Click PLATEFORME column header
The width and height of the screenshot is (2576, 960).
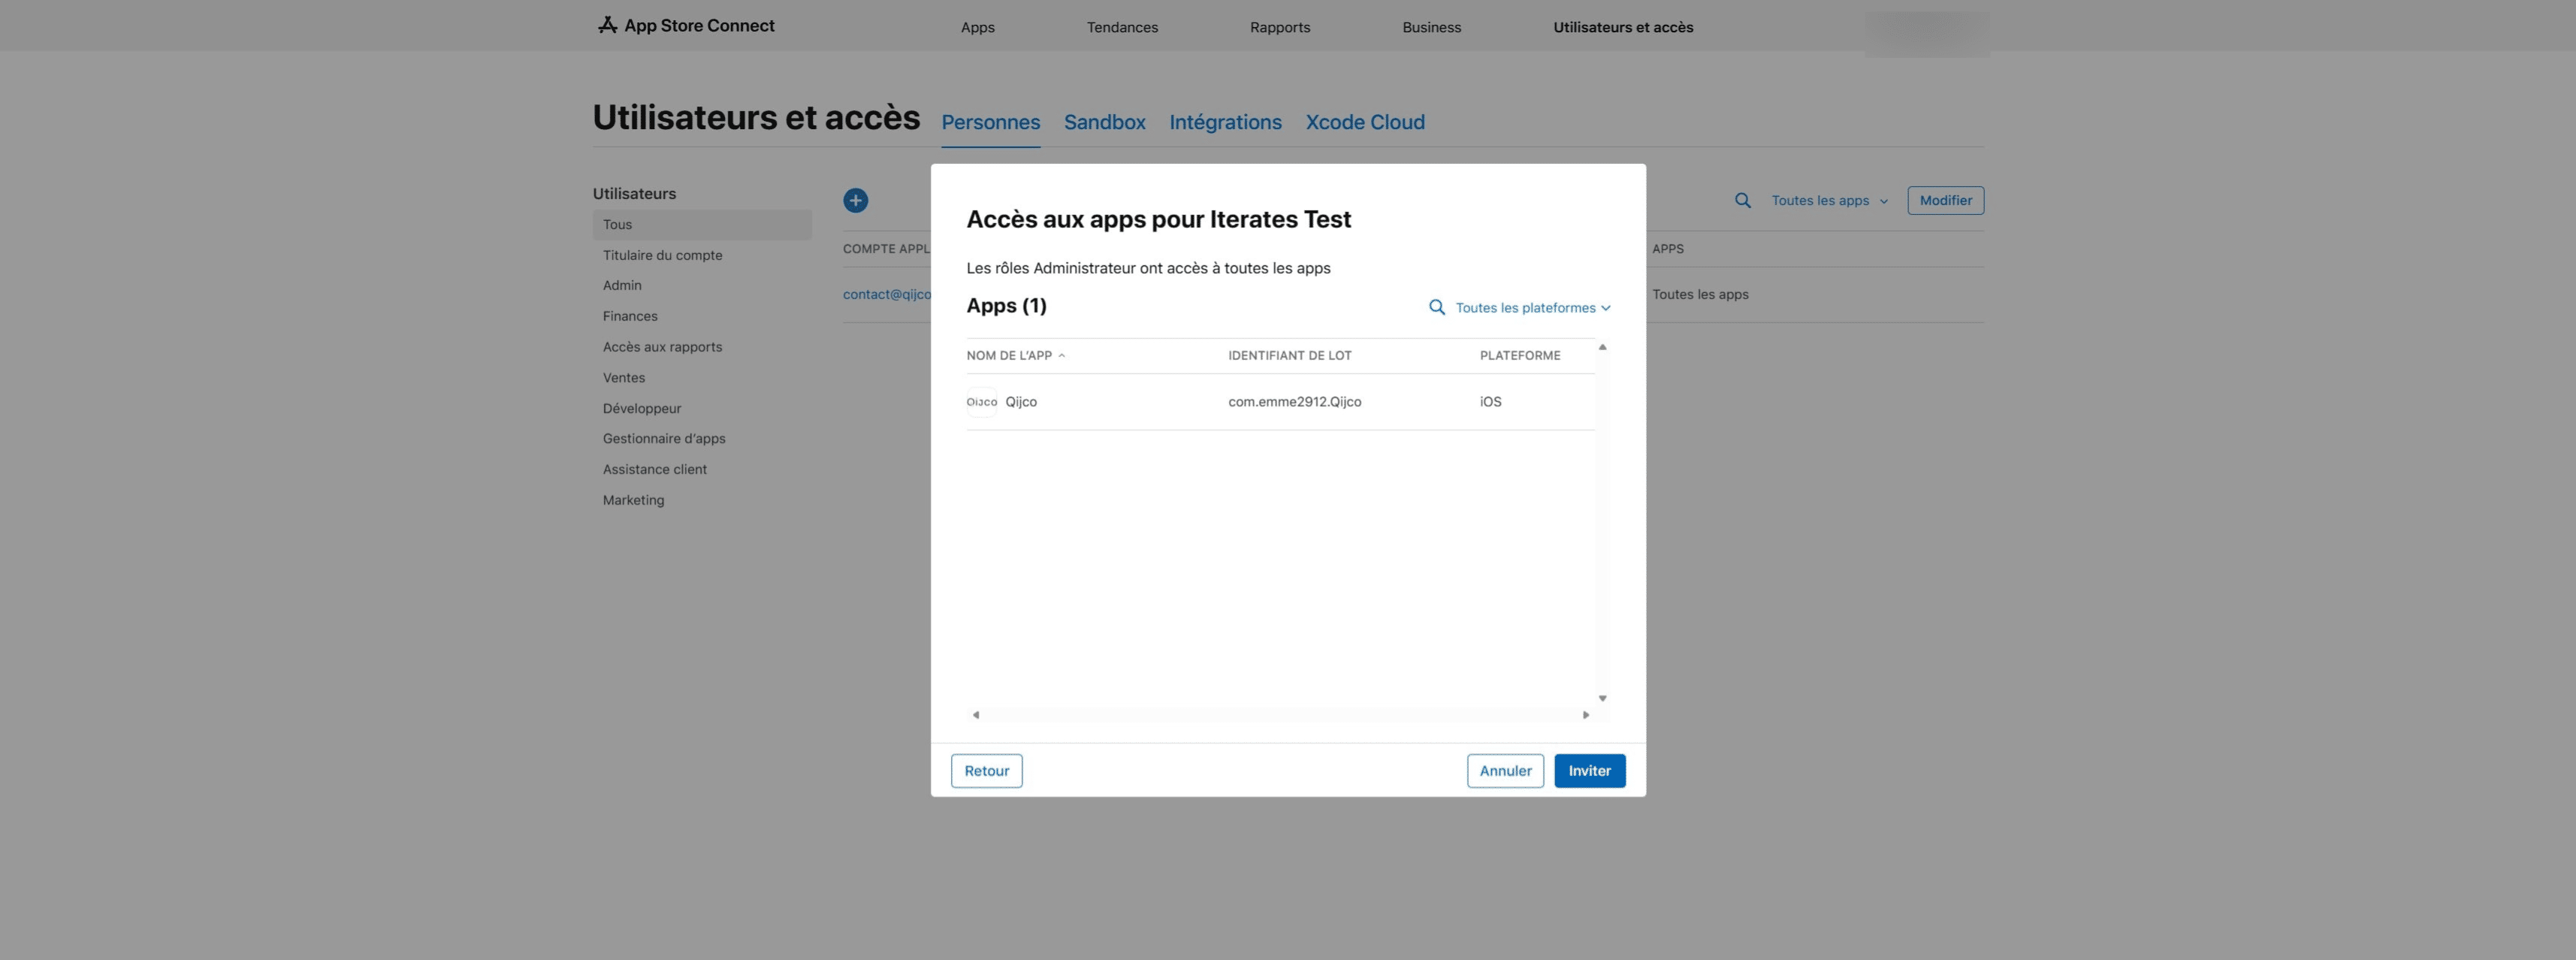[x=1519, y=355]
